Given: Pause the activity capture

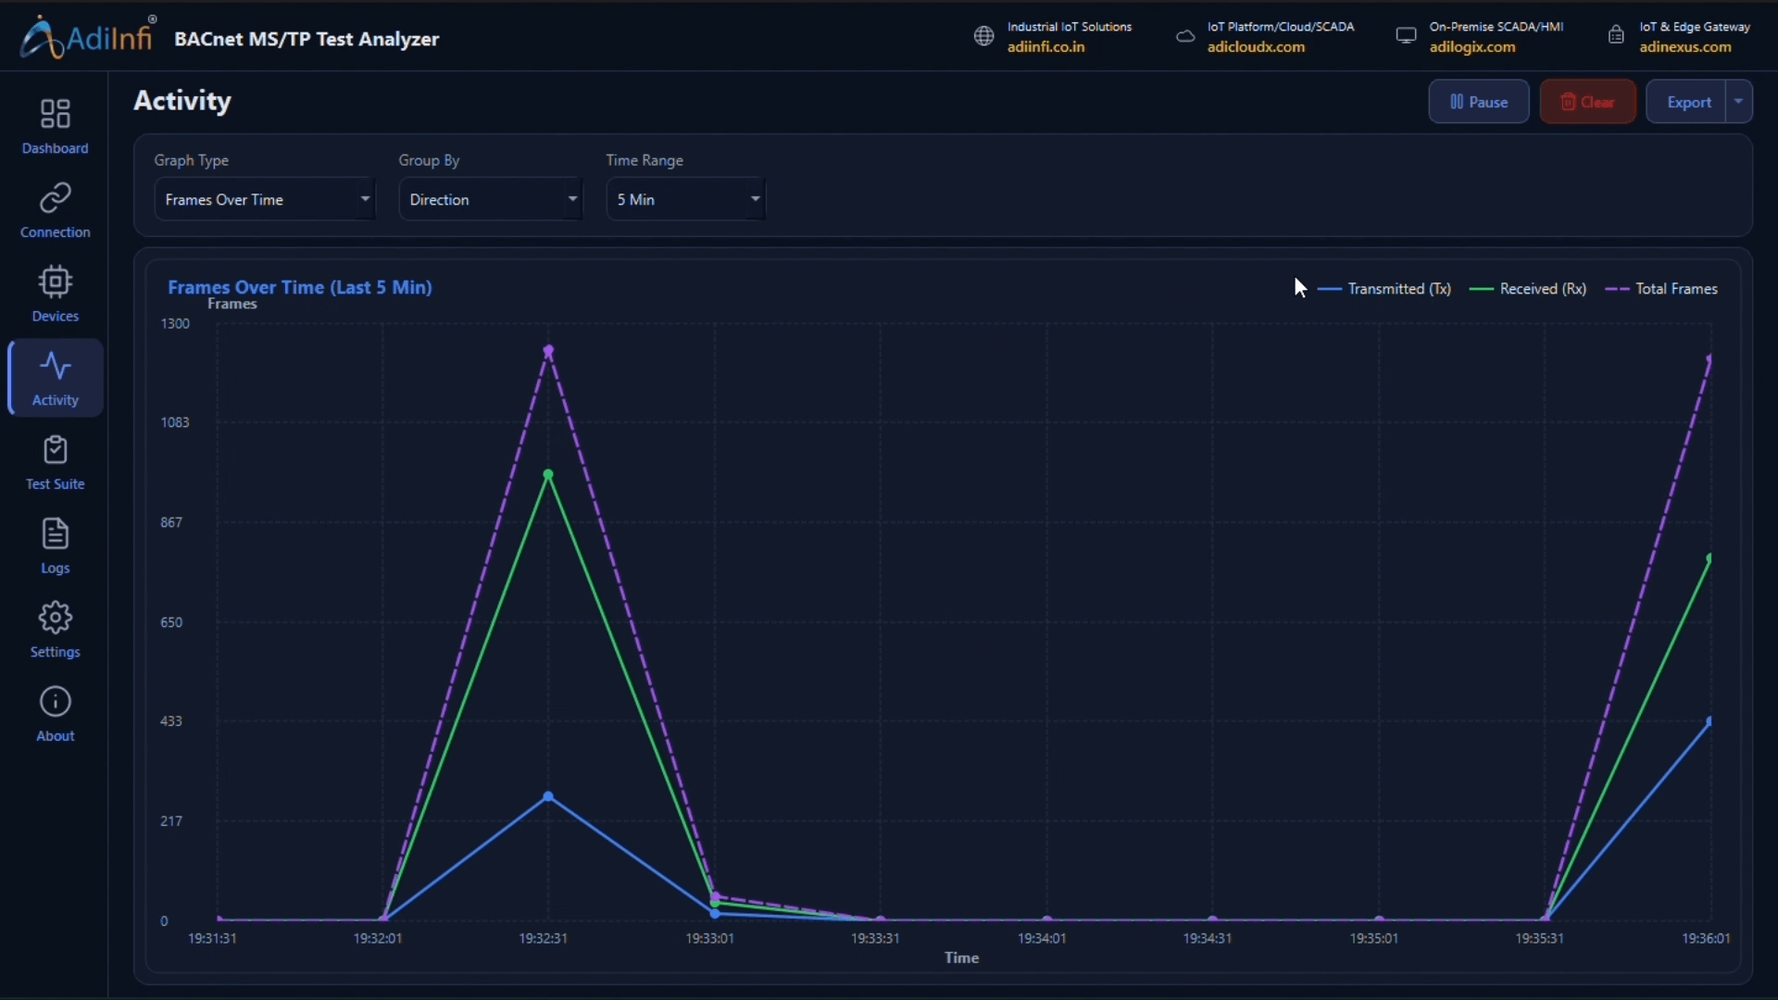Looking at the screenshot, I should (1479, 102).
